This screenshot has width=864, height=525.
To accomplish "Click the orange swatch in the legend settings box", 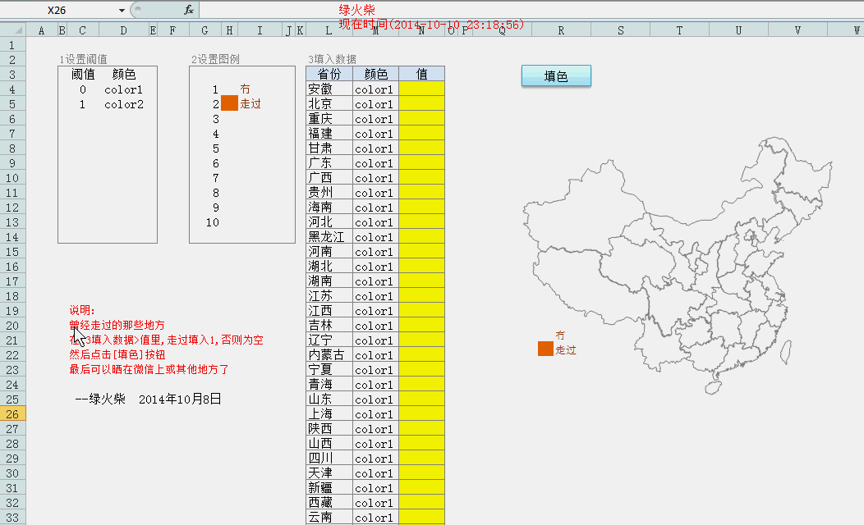I will 229,103.
